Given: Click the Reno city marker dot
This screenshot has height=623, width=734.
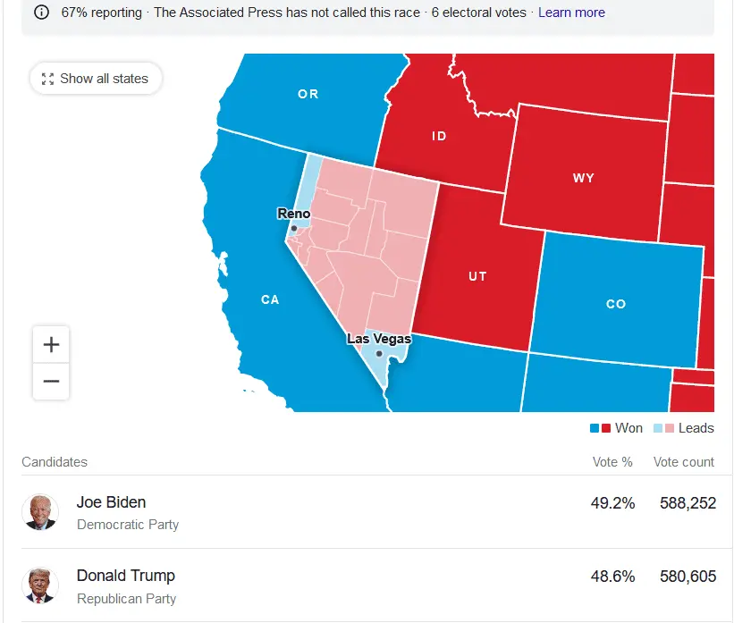Looking at the screenshot, I should [293, 229].
